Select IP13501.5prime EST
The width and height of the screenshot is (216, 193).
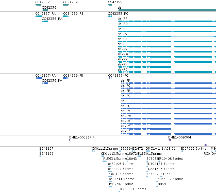click(149, 154)
